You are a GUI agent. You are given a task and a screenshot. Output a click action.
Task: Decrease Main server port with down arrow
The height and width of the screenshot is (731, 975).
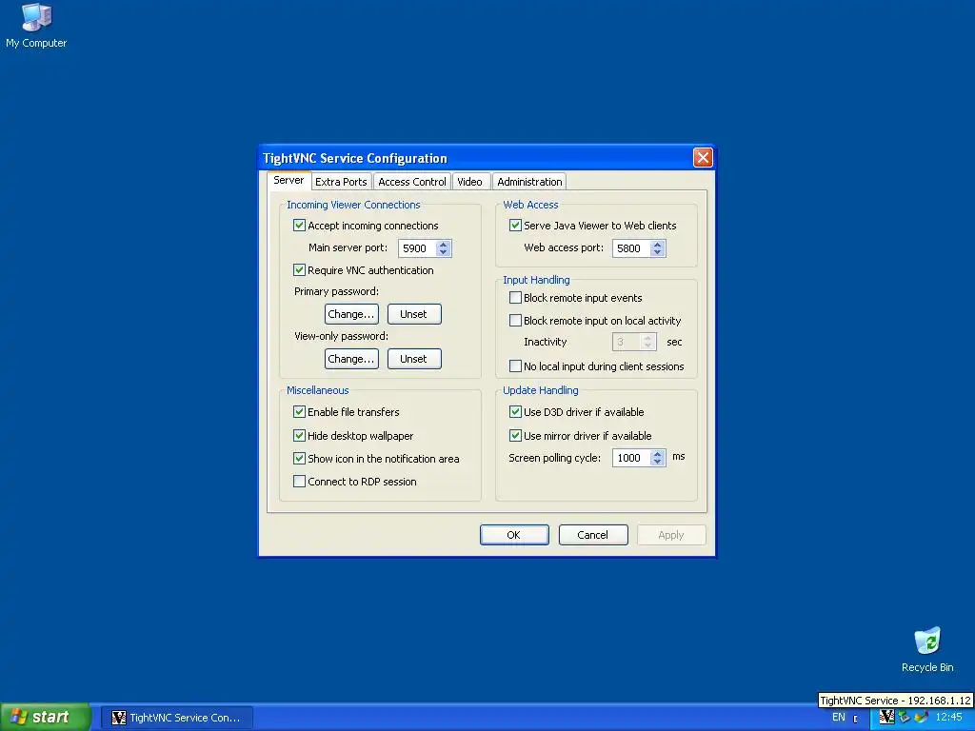pos(443,251)
